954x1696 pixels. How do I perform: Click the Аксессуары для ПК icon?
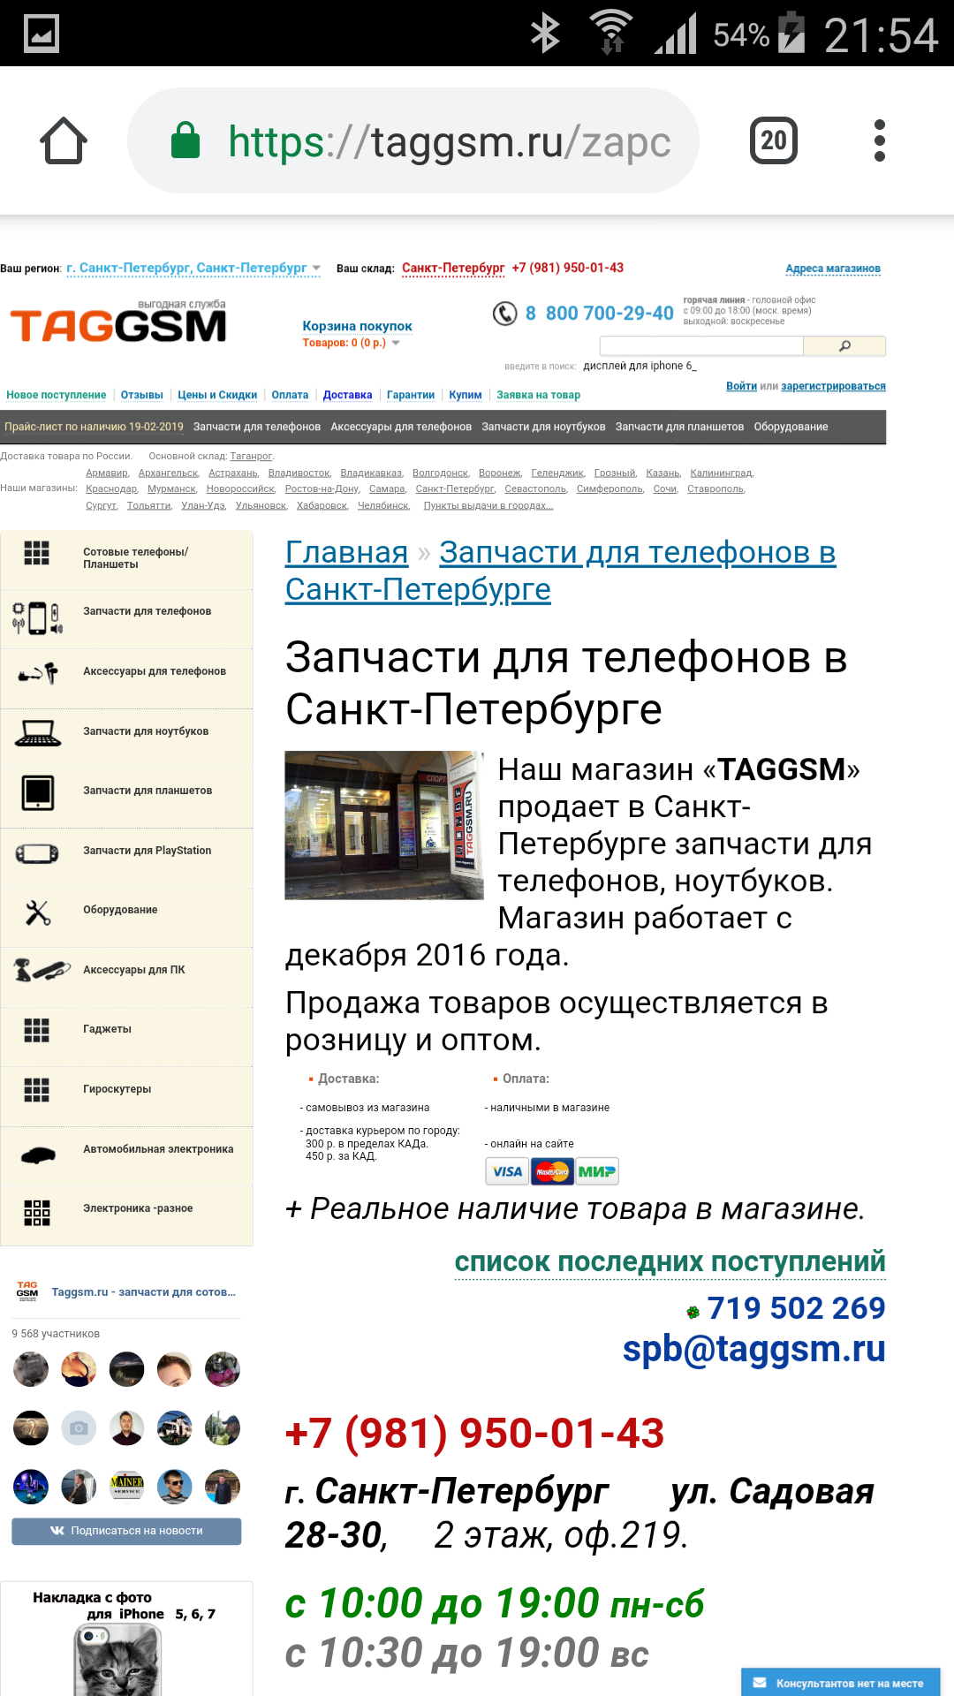coord(42,970)
